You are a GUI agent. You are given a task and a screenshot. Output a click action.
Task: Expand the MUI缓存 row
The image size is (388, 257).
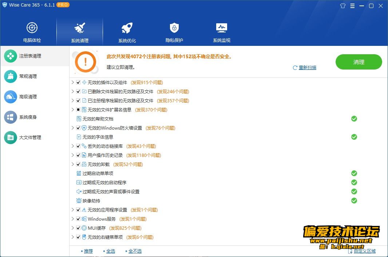click(73, 228)
